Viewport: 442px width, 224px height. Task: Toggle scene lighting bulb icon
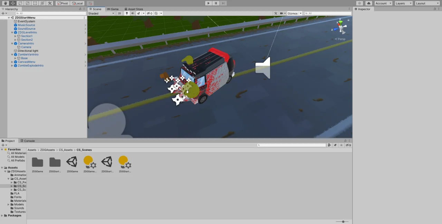point(127,13)
